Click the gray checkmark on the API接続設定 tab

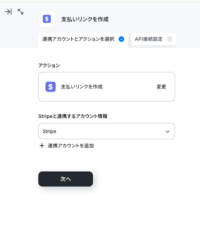click(x=170, y=39)
